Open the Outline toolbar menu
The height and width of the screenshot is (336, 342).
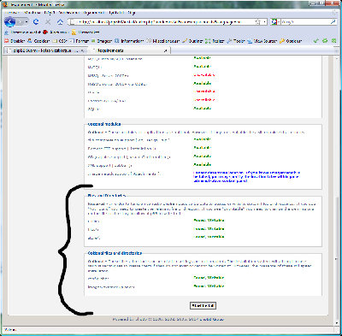192,41
